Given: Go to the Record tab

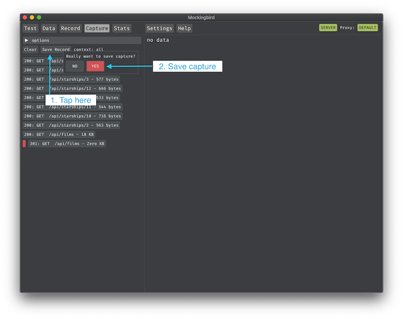Looking at the screenshot, I should coord(71,28).
